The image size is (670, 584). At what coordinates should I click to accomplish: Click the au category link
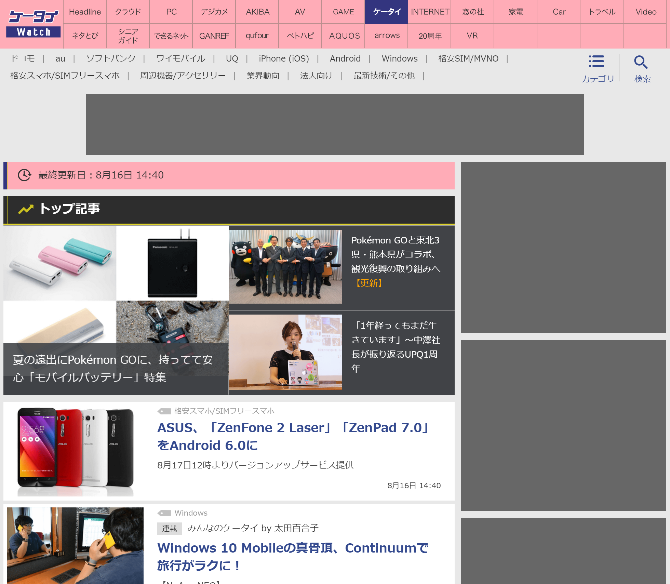[x=60, y=59]
